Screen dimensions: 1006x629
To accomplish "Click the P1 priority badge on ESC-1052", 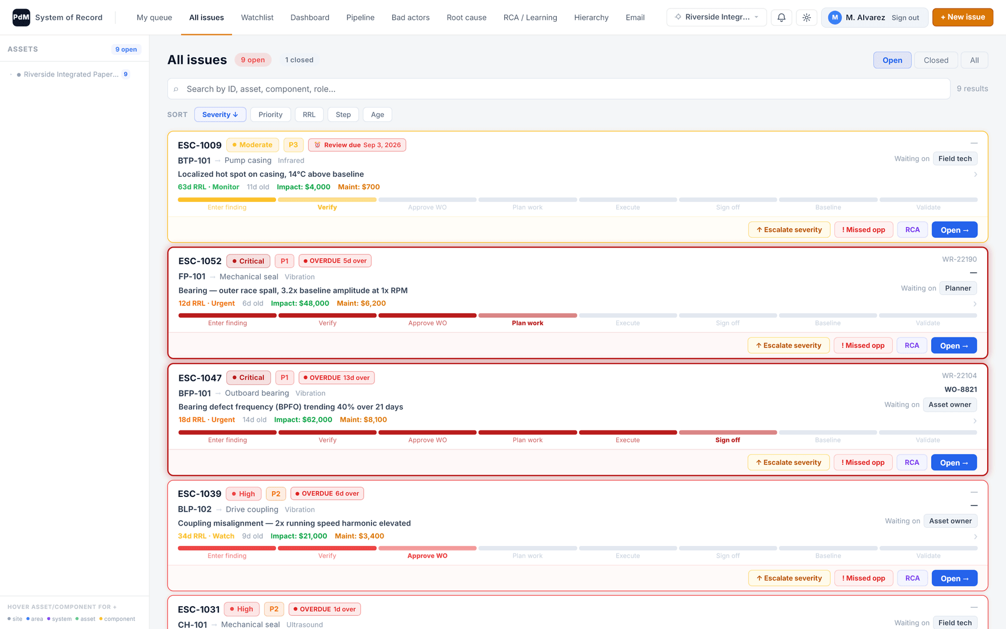I will pyautogui.click(x=284, y=261).
